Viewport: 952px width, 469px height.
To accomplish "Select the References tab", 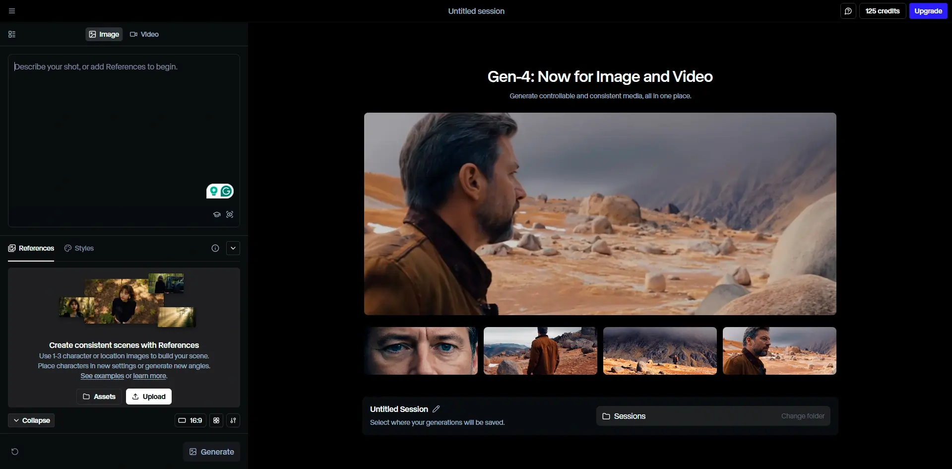I will pos(31,248).
